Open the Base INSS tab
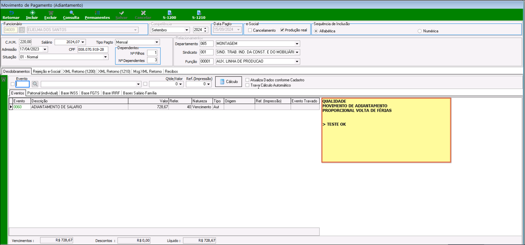The image size is (525, 245). [69, 93]
